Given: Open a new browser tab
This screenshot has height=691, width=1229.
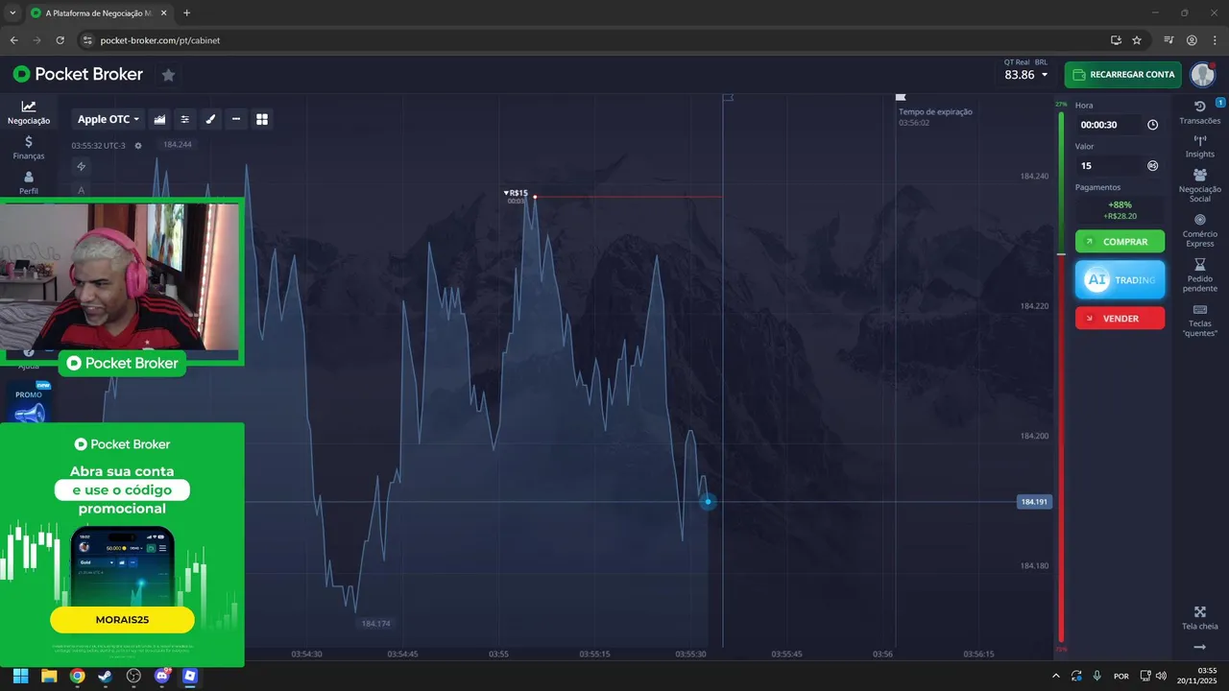Looking at the screenshot, I should click(x=186, y=13).
